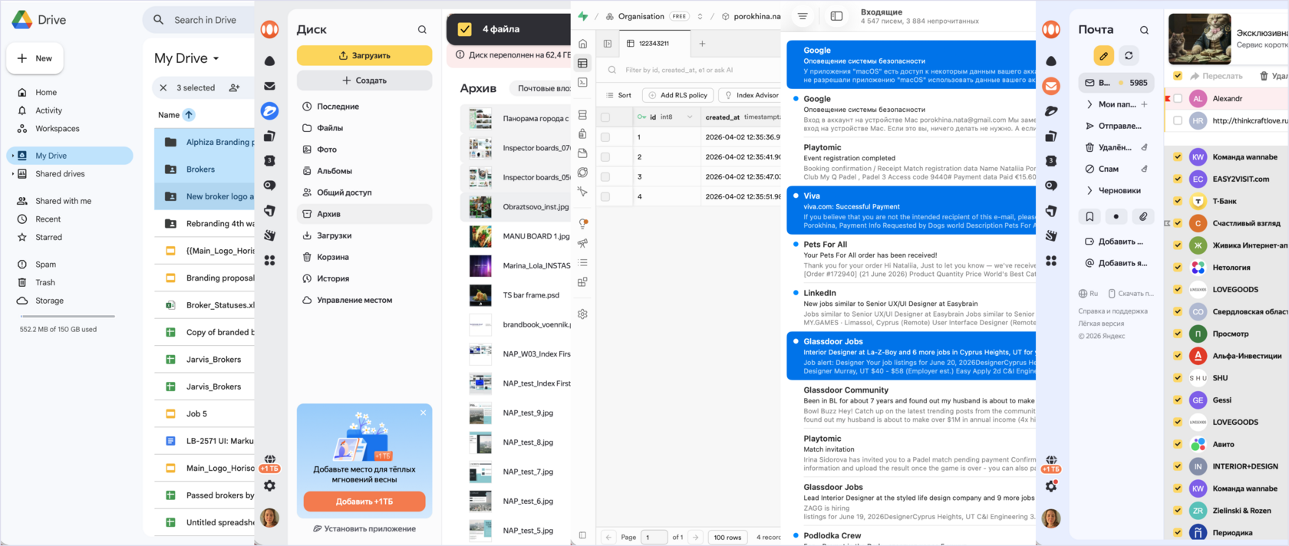The image size is (1289, 546).
Task: Uncheck the 4 файла selection checkbox
Action: point(464,29)
